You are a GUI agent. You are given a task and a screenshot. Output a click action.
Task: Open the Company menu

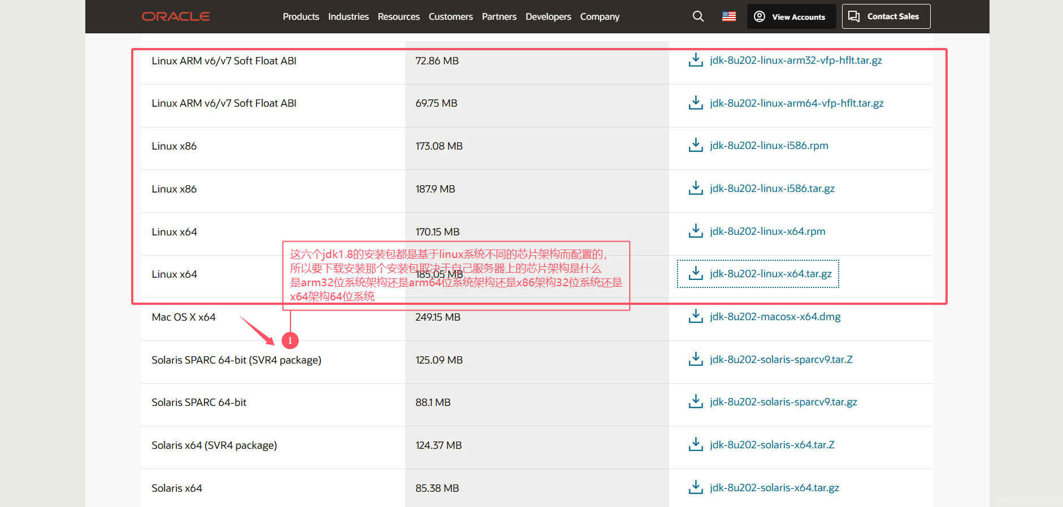[x=600, y=16]
